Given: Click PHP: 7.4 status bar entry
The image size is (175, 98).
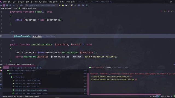Looking at the screenshot, I should (152, 96).
